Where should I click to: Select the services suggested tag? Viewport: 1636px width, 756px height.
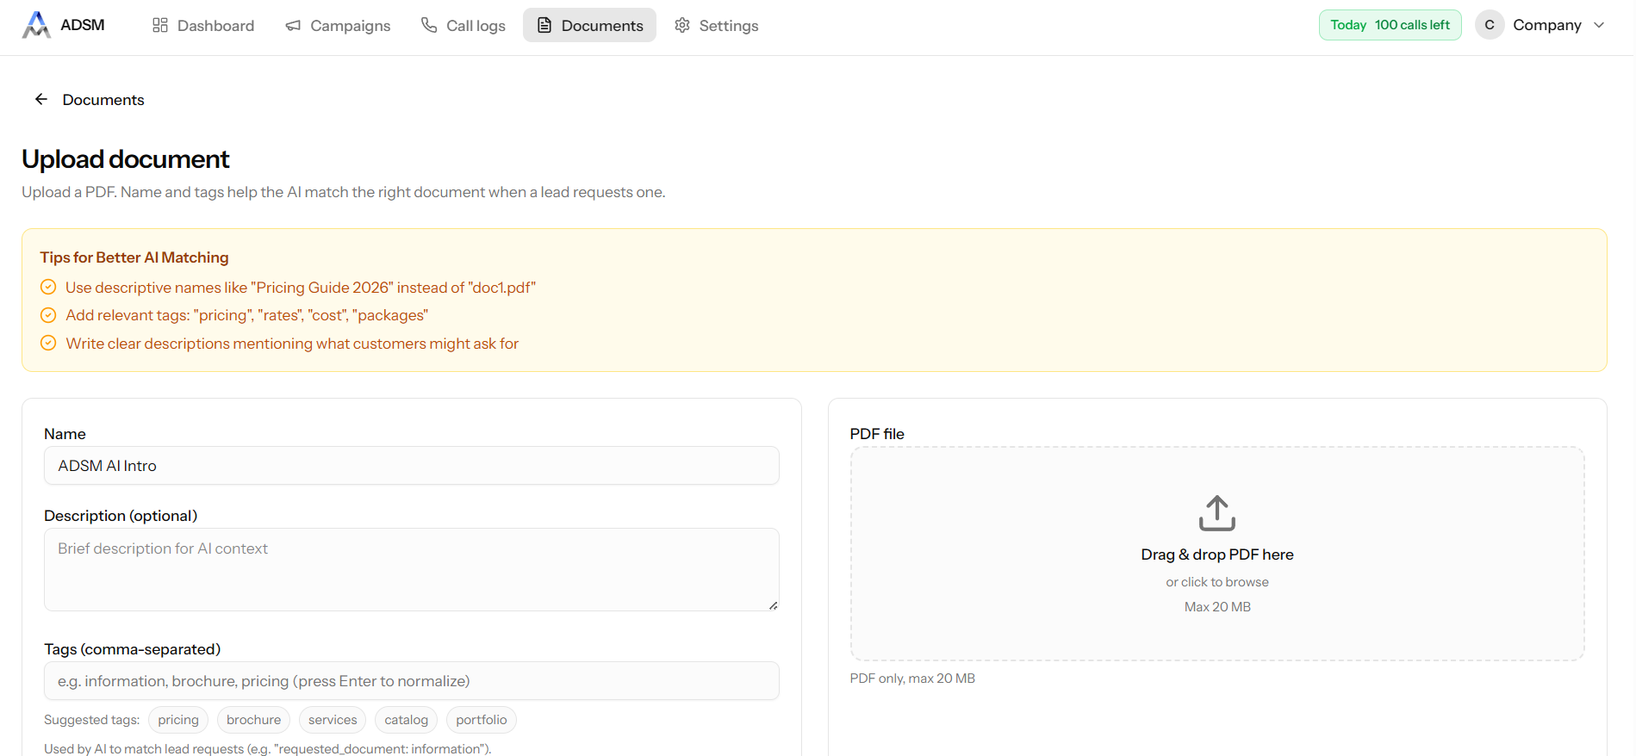click(x=333, y=720)
